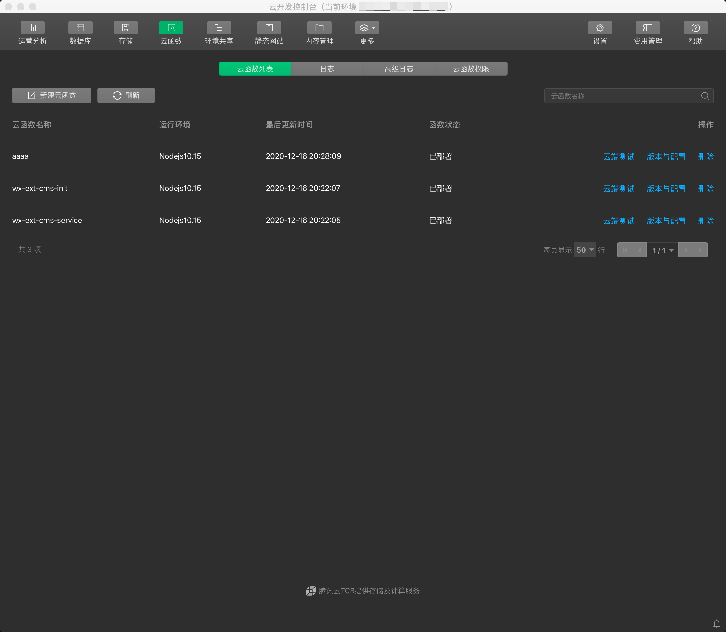Open the 静态网站 static website icon
The height and width of the screenshot is (632, 726).
(269, 28)
